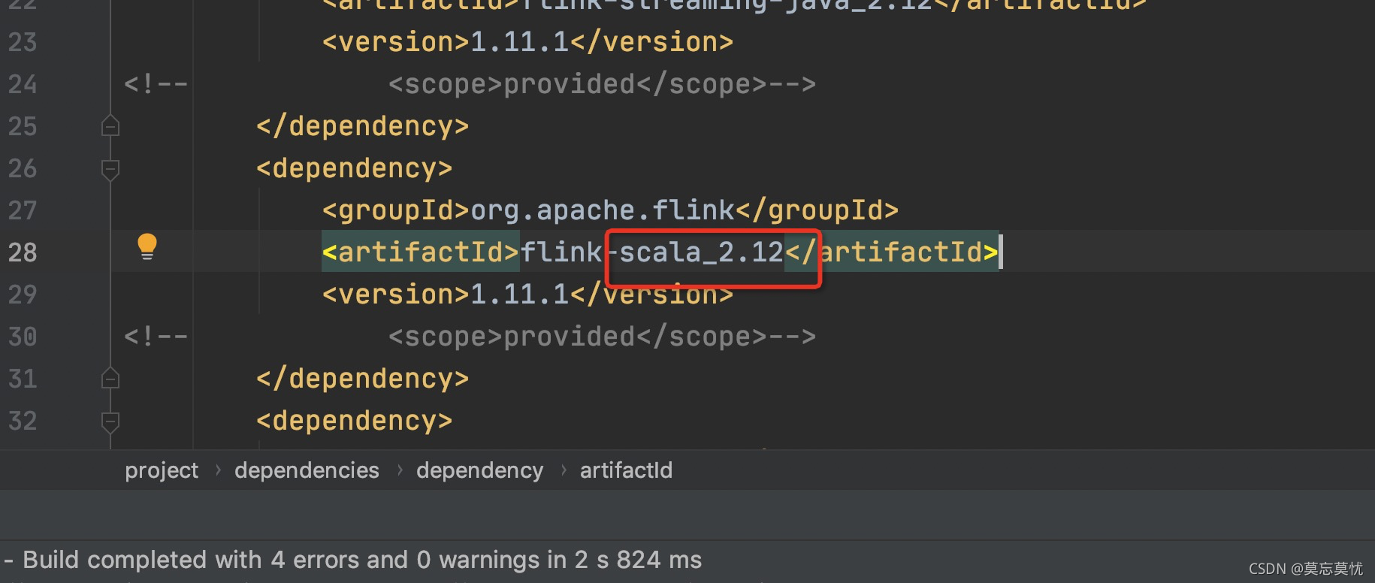The image size is (1375, 583).
Task: Toggle the fold marker on line 31
Action: pyautogui.click(x=110, y=379)
